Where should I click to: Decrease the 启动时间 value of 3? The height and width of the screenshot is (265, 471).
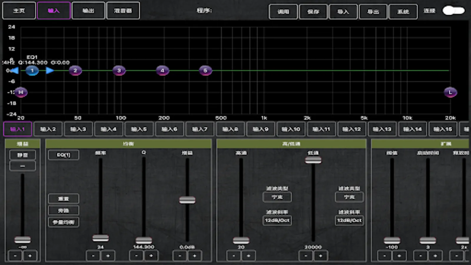tap(420, 256)
